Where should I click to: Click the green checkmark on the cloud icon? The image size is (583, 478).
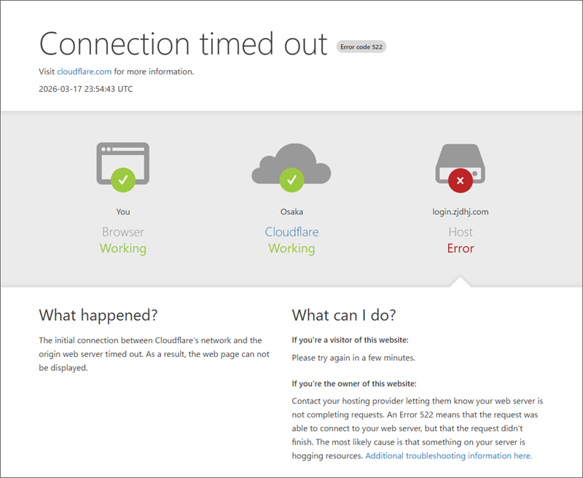[x=291, y=179]
